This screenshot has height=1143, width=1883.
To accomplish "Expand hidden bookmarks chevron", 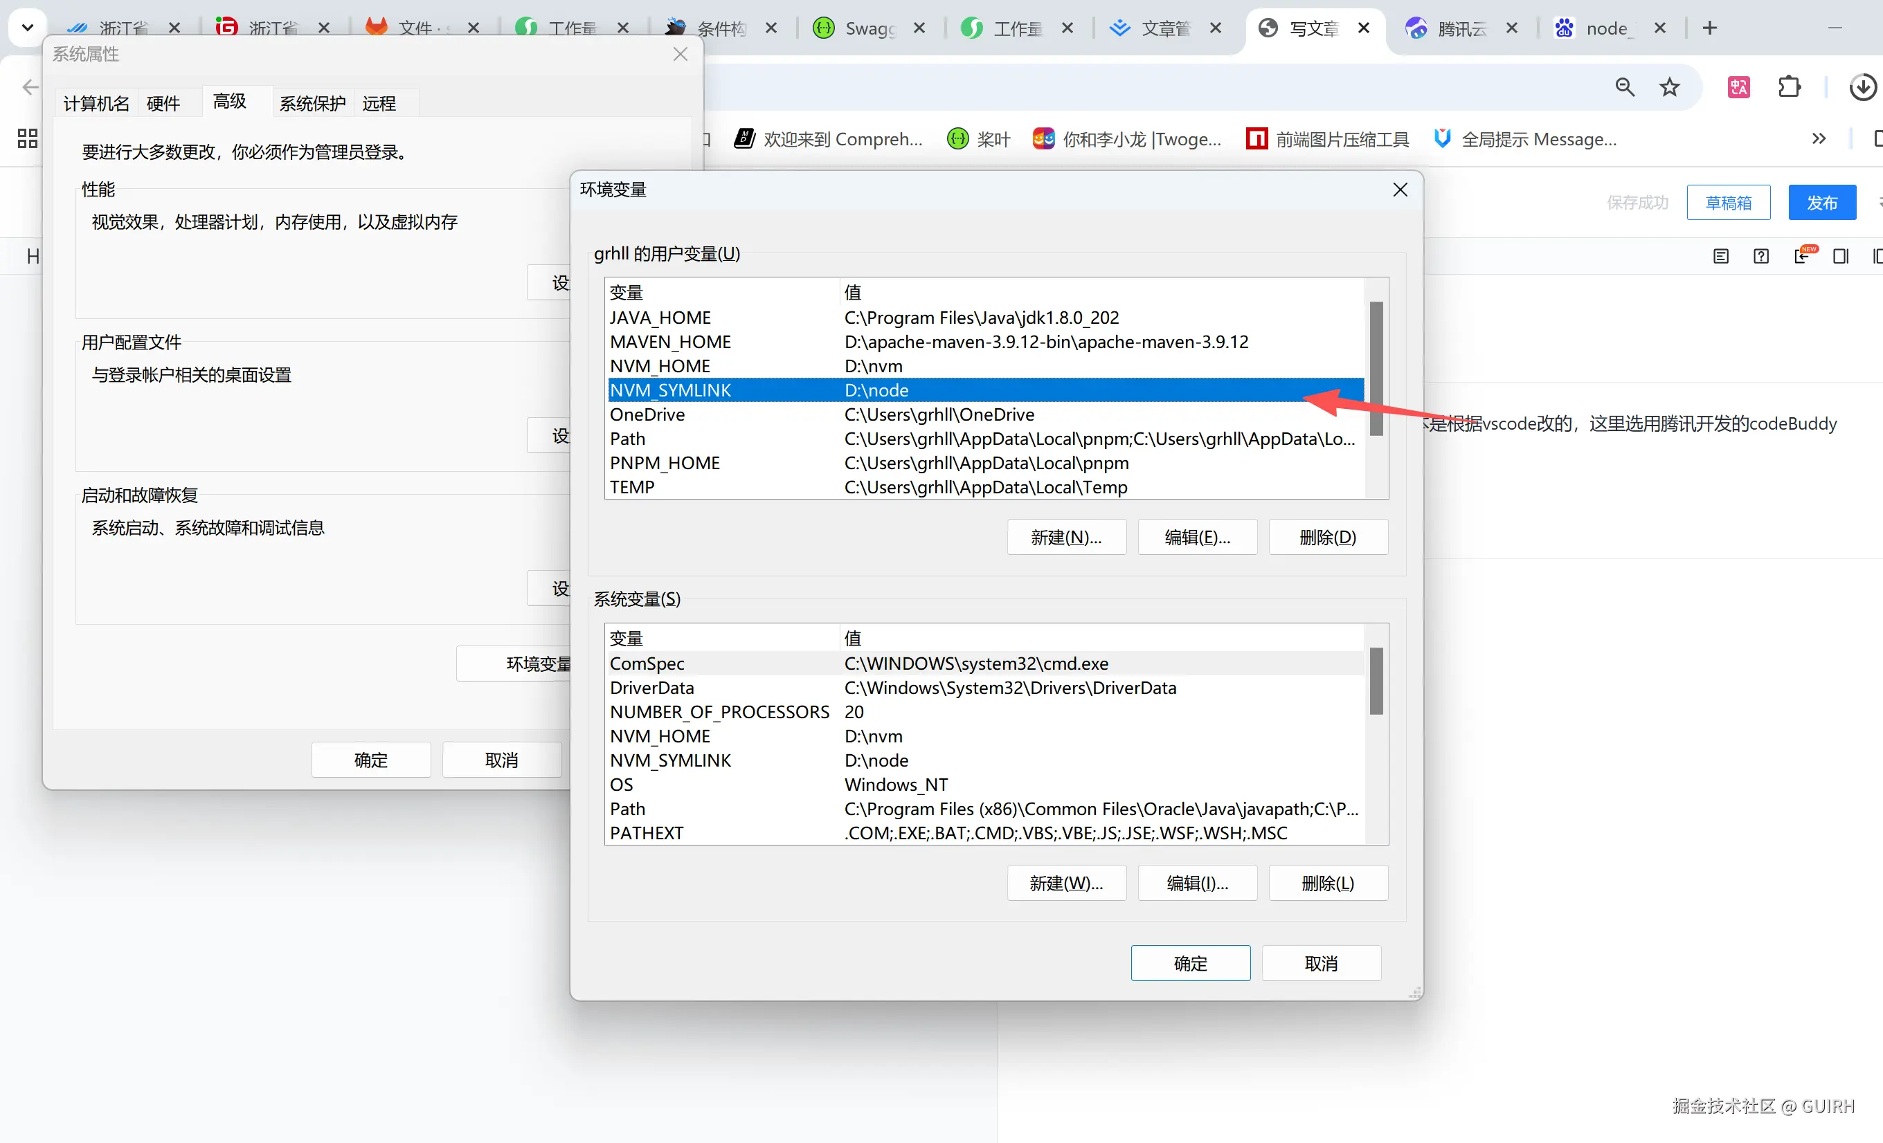I will coord(1819,139).
